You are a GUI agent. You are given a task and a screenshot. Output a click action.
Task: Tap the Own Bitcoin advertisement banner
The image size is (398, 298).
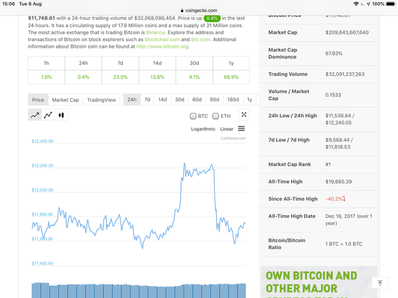[x=319, y=282]
